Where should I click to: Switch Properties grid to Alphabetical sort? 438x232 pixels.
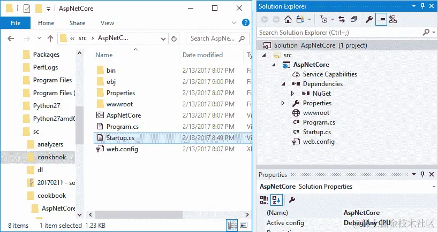[276, 199]
